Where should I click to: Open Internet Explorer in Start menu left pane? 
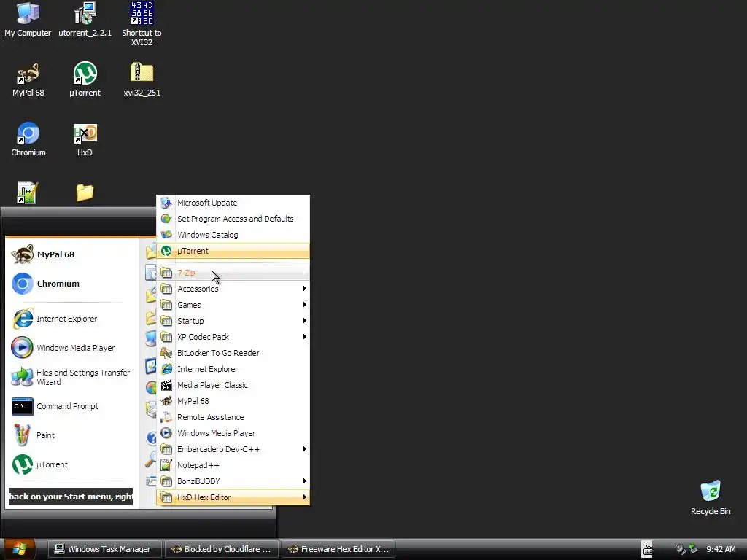(71, 319)
